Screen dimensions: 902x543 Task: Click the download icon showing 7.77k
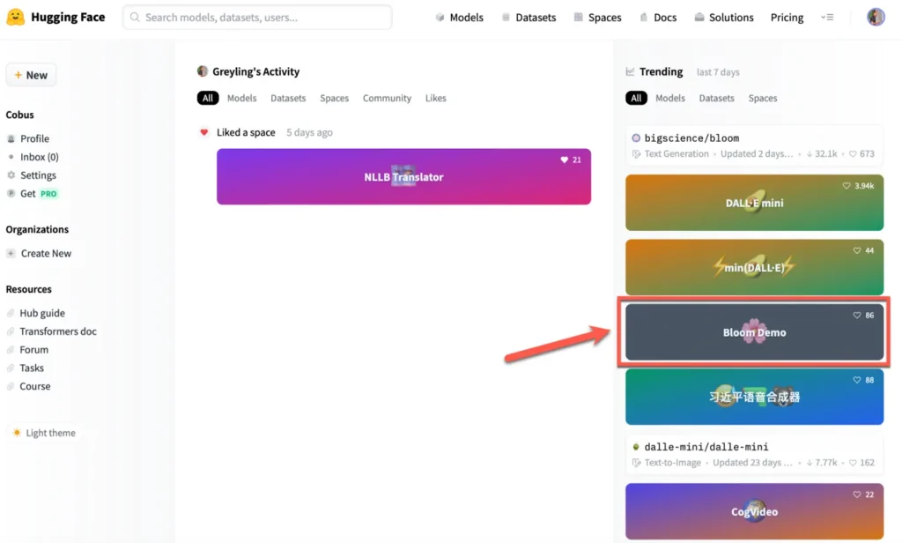810,463
